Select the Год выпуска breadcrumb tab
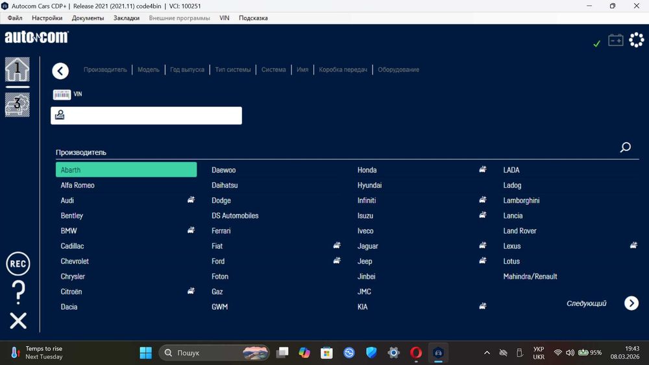The width and height of the screenshot is (649, 365). [x=187, y=70]
